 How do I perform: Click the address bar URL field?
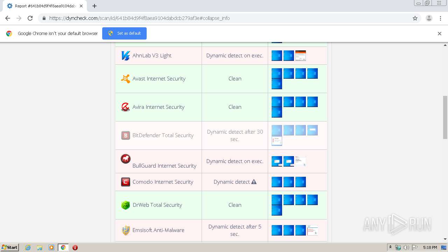point(224,18)
